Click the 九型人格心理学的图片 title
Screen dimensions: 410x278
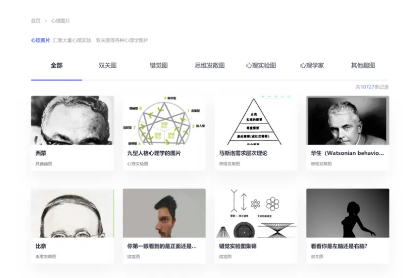coord(154,153)
